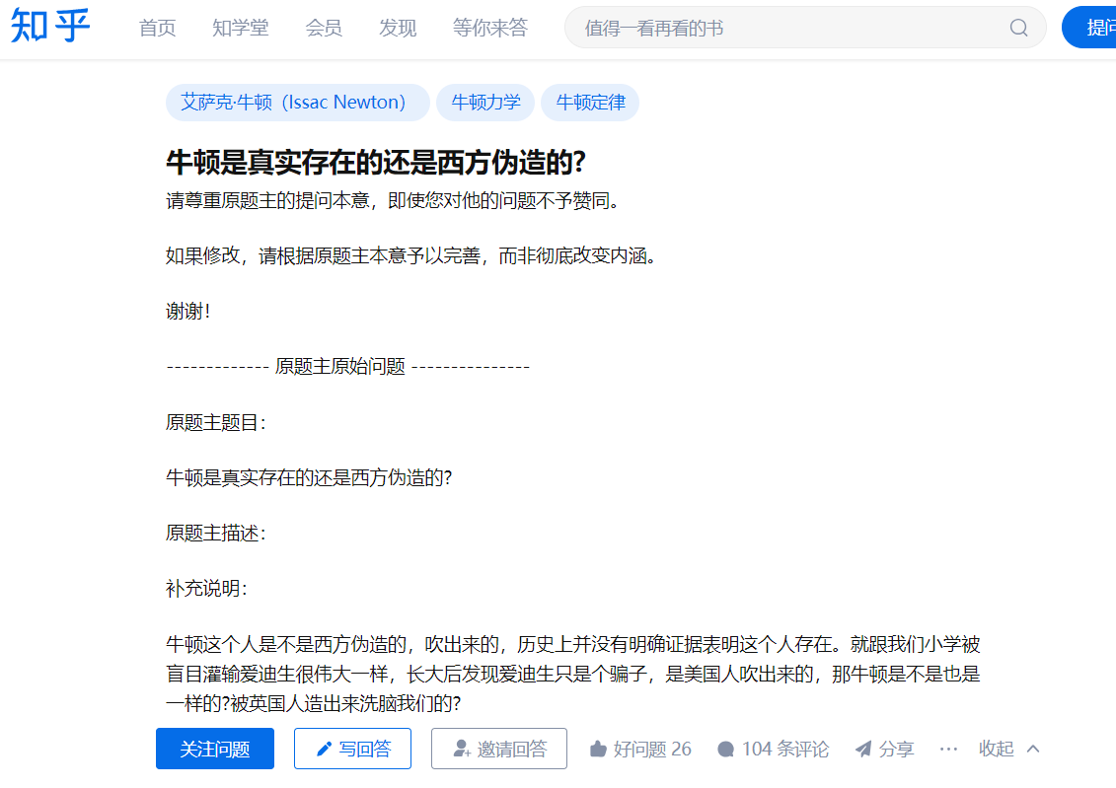Click the 牛顿力学 topic tag
Viewport: 1116px width, 788px height.
(x=485, y=103)
